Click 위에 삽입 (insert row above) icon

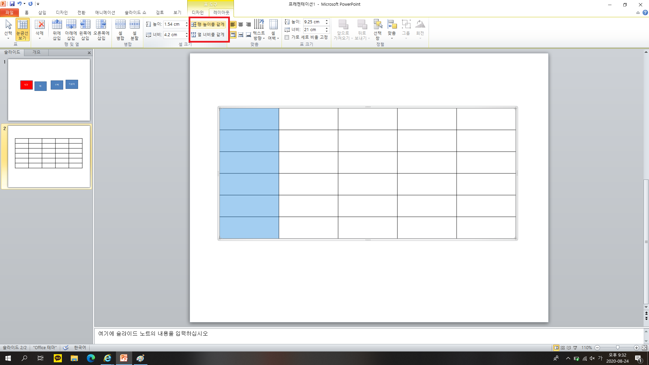(x=56, y=29)
